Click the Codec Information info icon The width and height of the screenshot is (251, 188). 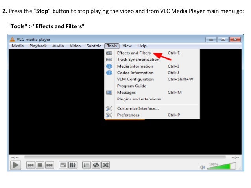109,73
